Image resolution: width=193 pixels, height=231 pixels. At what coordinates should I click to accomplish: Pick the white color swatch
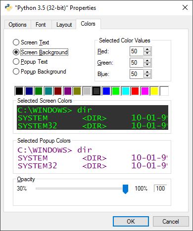[164, 91]
